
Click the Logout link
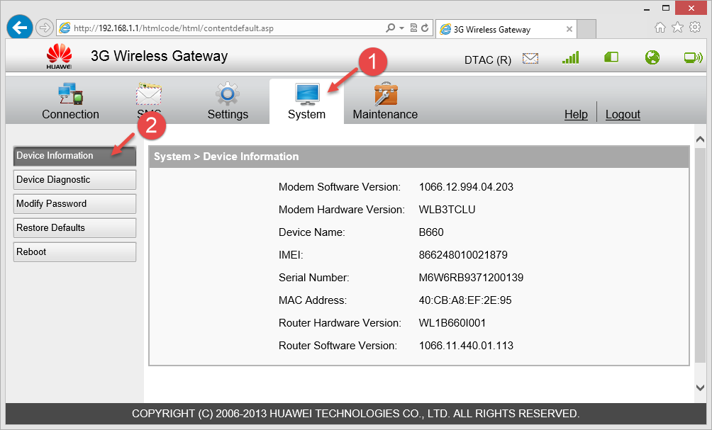(623, 114)
